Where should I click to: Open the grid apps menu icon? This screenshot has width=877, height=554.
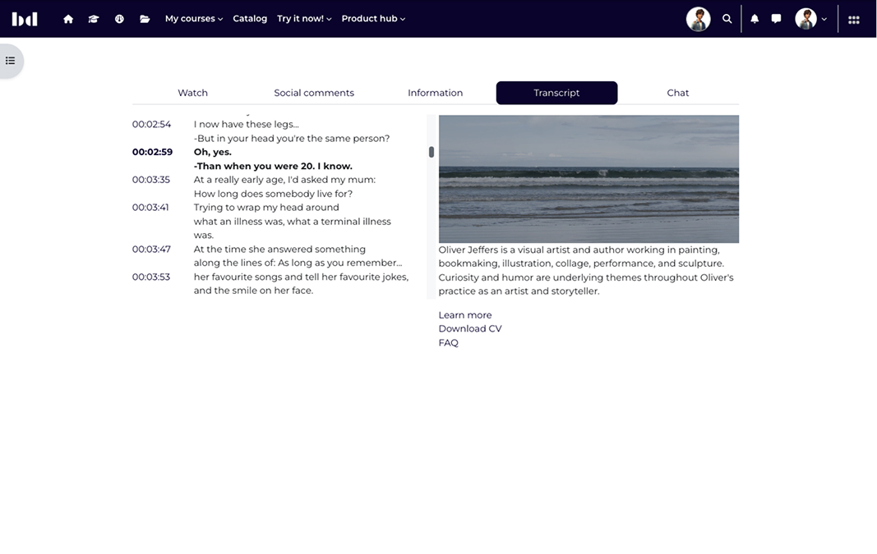tap(854, 19)
